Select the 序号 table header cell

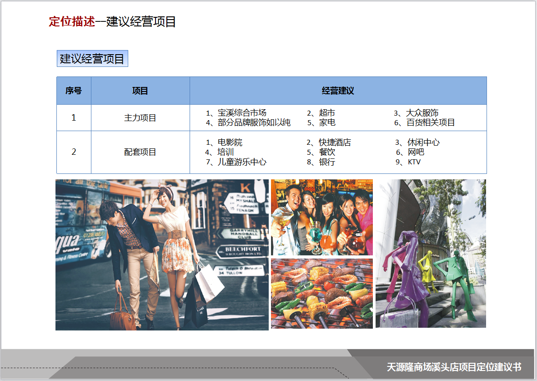(x=74, y=91)
